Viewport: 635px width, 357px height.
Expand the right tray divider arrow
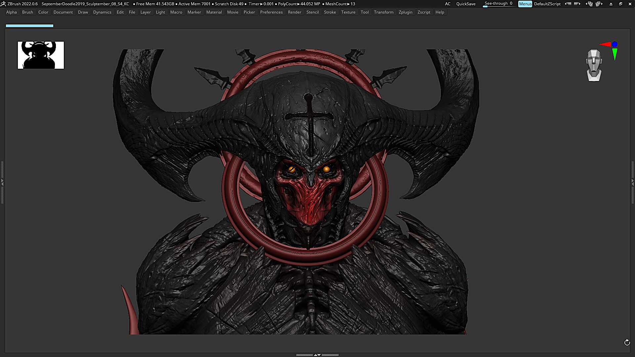[633, 182]
